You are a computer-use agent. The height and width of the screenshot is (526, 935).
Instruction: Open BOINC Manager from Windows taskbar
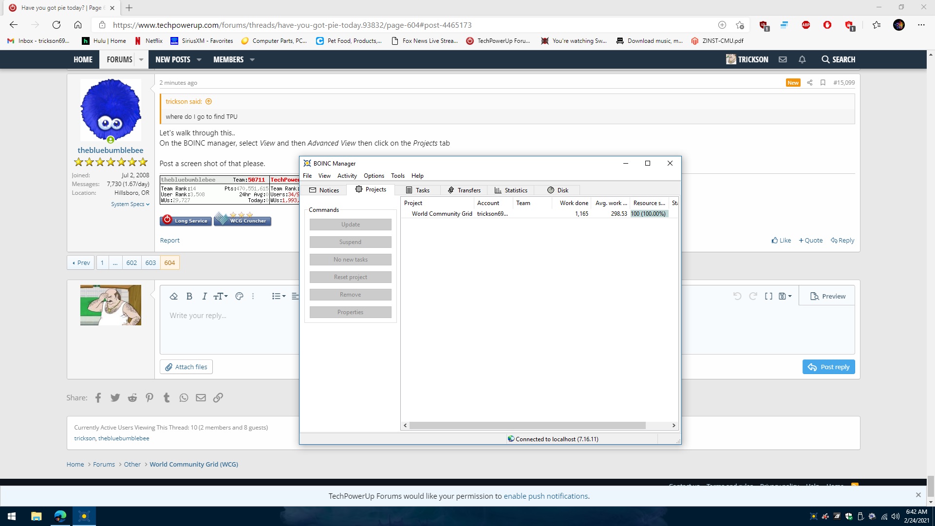(x=84, y=516)
